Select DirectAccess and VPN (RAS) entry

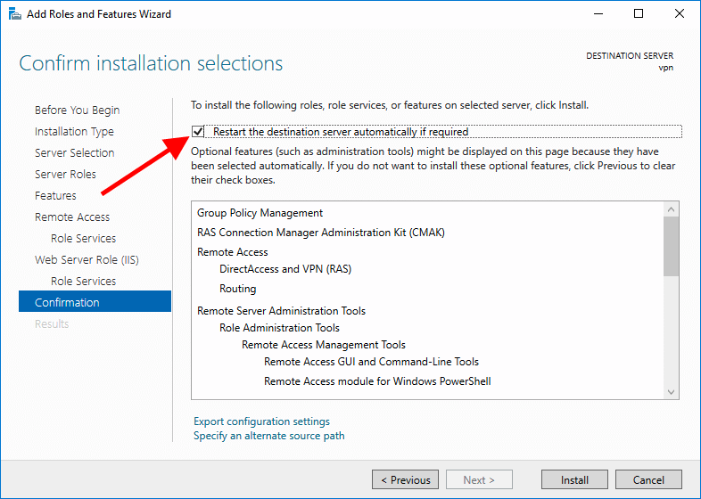click(285, 269)
